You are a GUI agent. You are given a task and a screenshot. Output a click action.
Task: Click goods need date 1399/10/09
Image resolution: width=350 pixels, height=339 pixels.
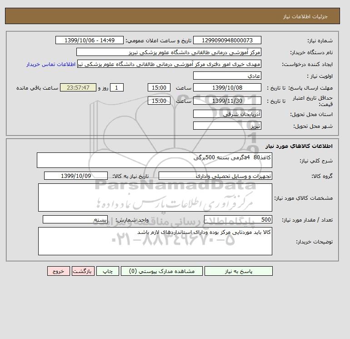[x=76, y=176]
